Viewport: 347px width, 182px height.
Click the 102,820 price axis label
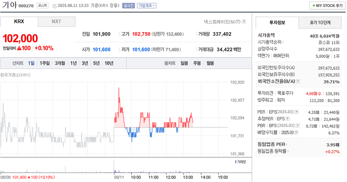(237, 83)
